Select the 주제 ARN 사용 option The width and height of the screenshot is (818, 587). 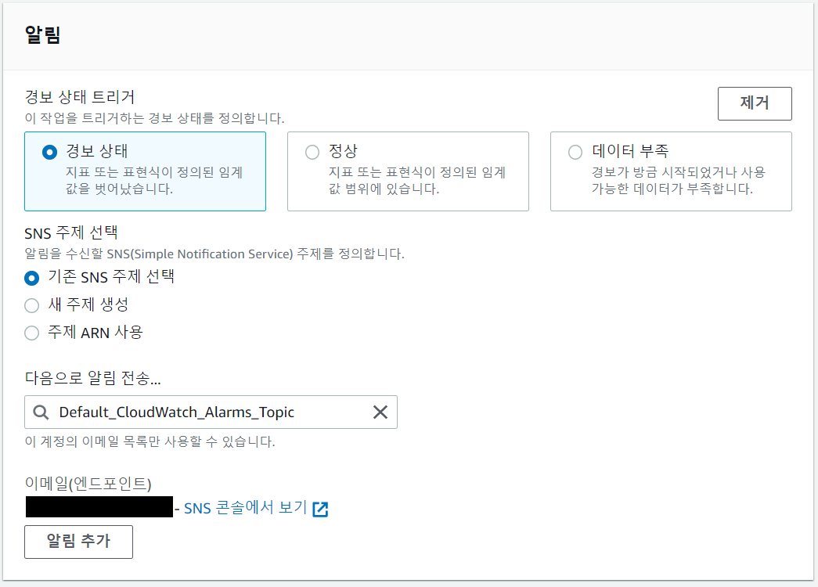pos(32,333)
